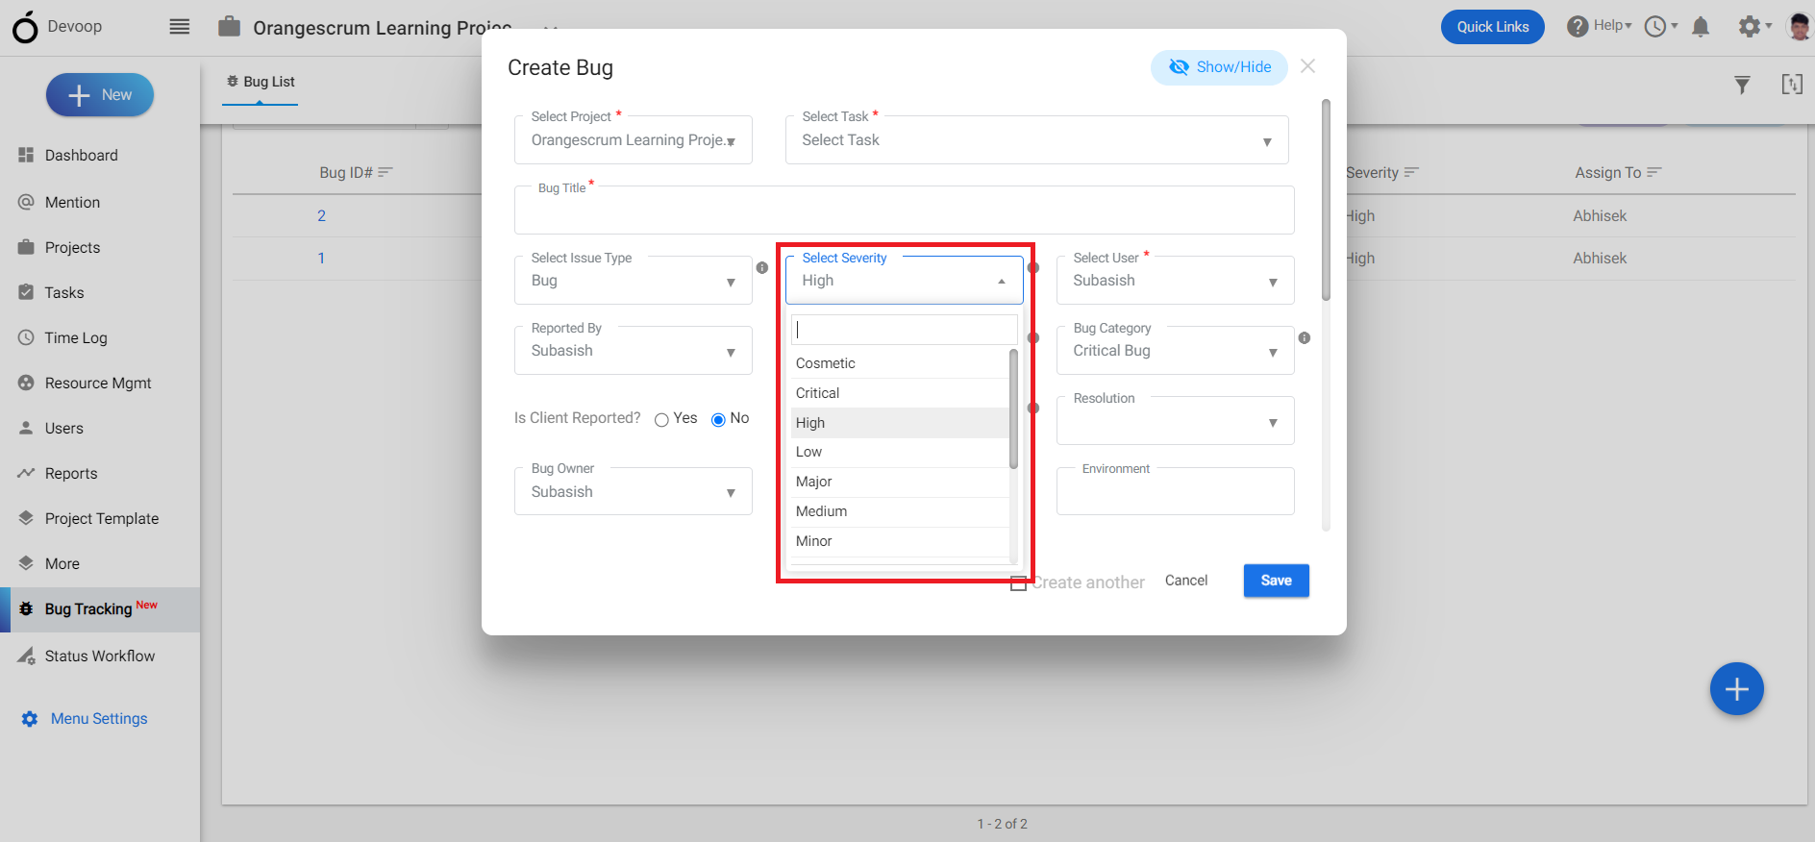This screenshot has width=1815, height=842.
Task: Choose Medium severity option
Action: (900, 511)
